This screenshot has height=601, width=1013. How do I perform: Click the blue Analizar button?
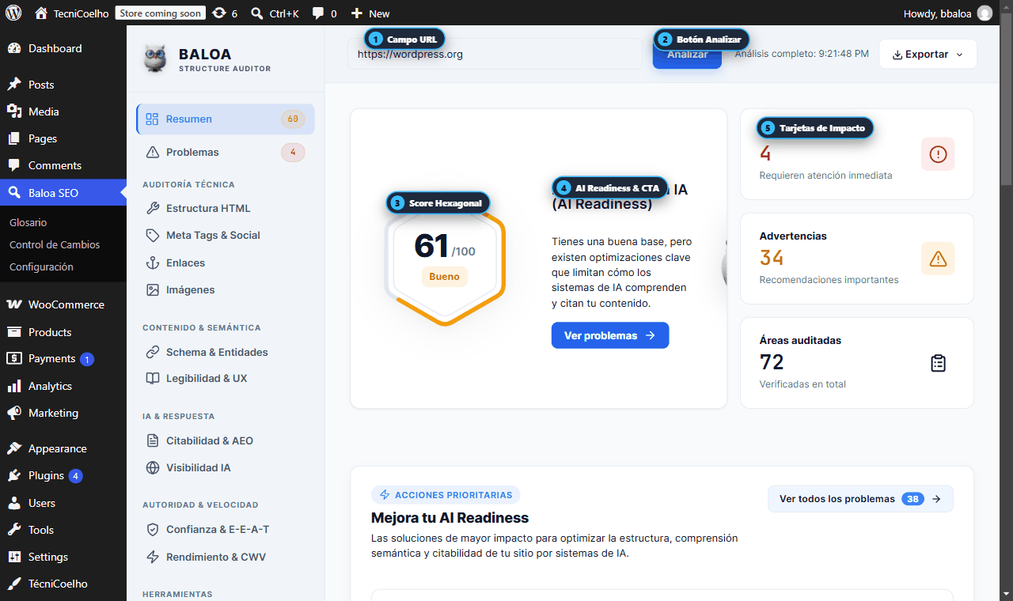(687, 54)
